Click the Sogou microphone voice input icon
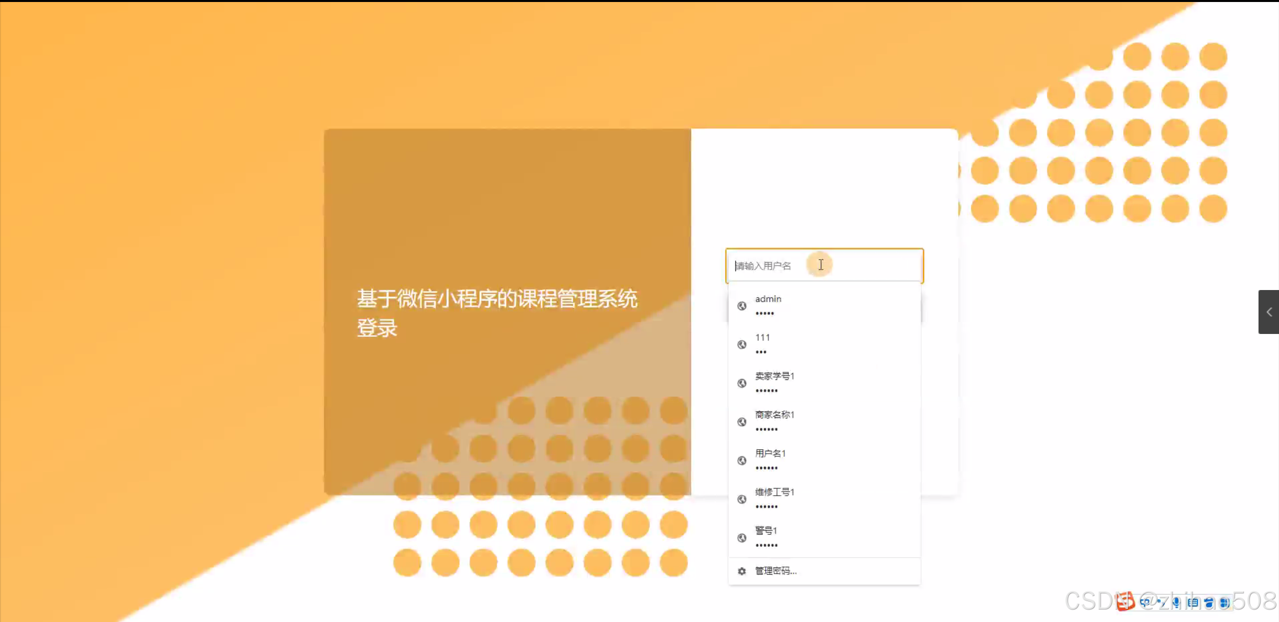 tap(1177, 603)
